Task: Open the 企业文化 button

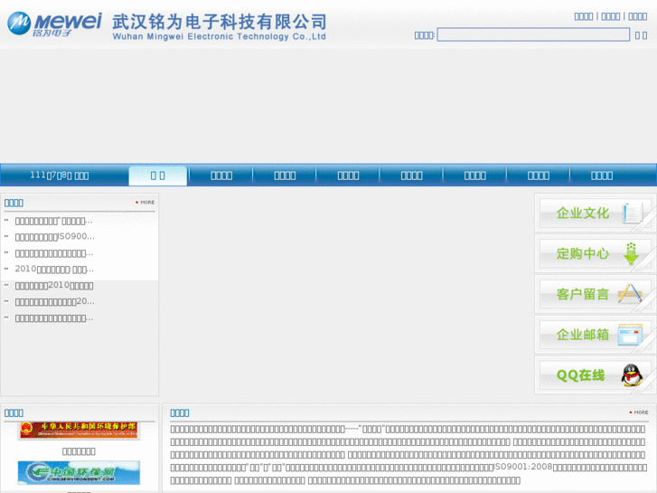Action: [594, 213]
